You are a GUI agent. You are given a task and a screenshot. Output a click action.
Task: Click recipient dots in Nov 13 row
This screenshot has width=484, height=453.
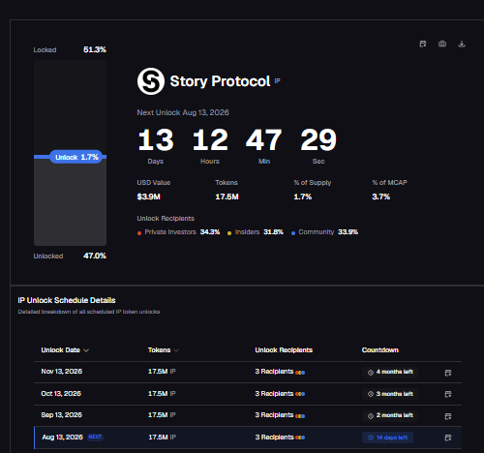point(300,373)
